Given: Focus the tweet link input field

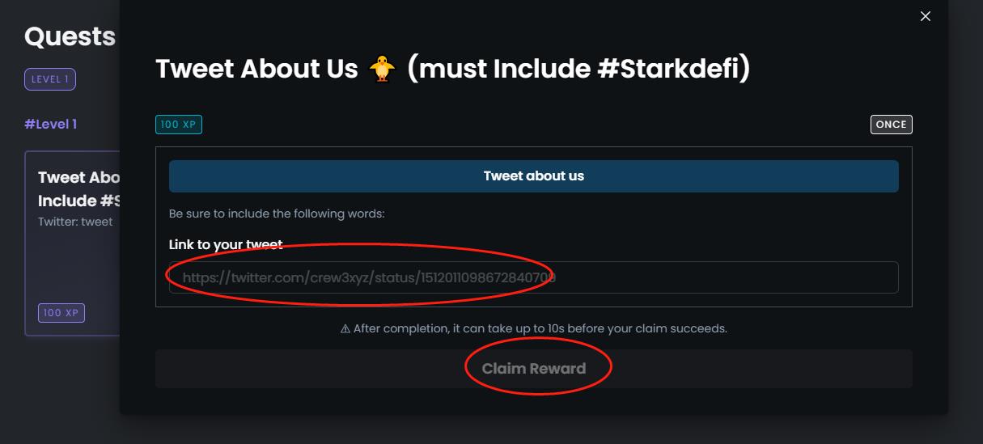Looking at the screenshot, I should [533, 277].
